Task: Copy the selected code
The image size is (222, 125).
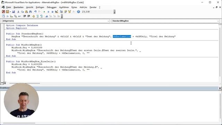Action: pos(22,12)
